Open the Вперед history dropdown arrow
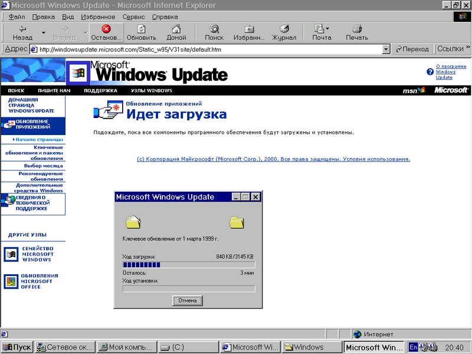Image resolution: width=472 pixels, height=354 pixels. click(86, 33)
